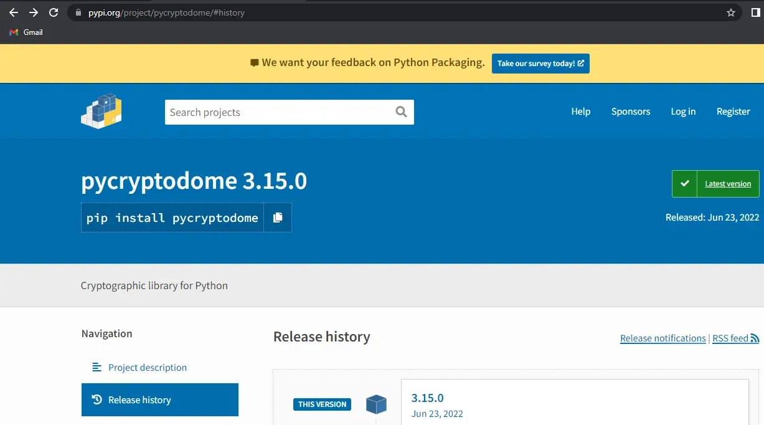Click the release cube icon for 3.15.0
The width and height of the screenshot is (764, 425).
tap(376, 404)
